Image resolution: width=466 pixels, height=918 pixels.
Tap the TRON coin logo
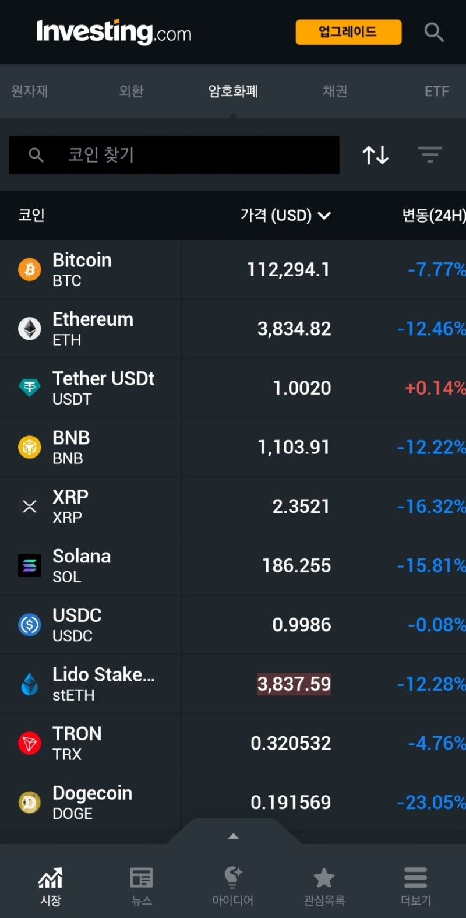point(30,743)
